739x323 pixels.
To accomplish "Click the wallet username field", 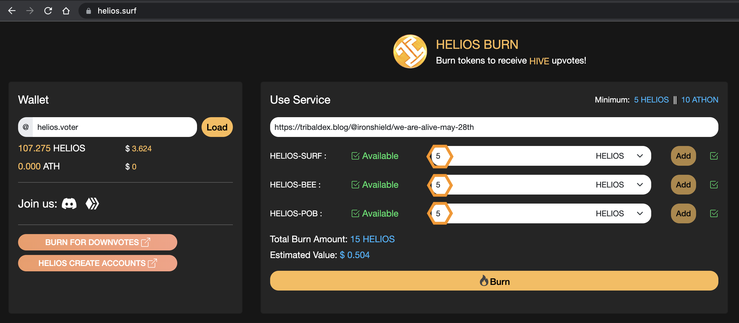I will [x=115, y=127].
